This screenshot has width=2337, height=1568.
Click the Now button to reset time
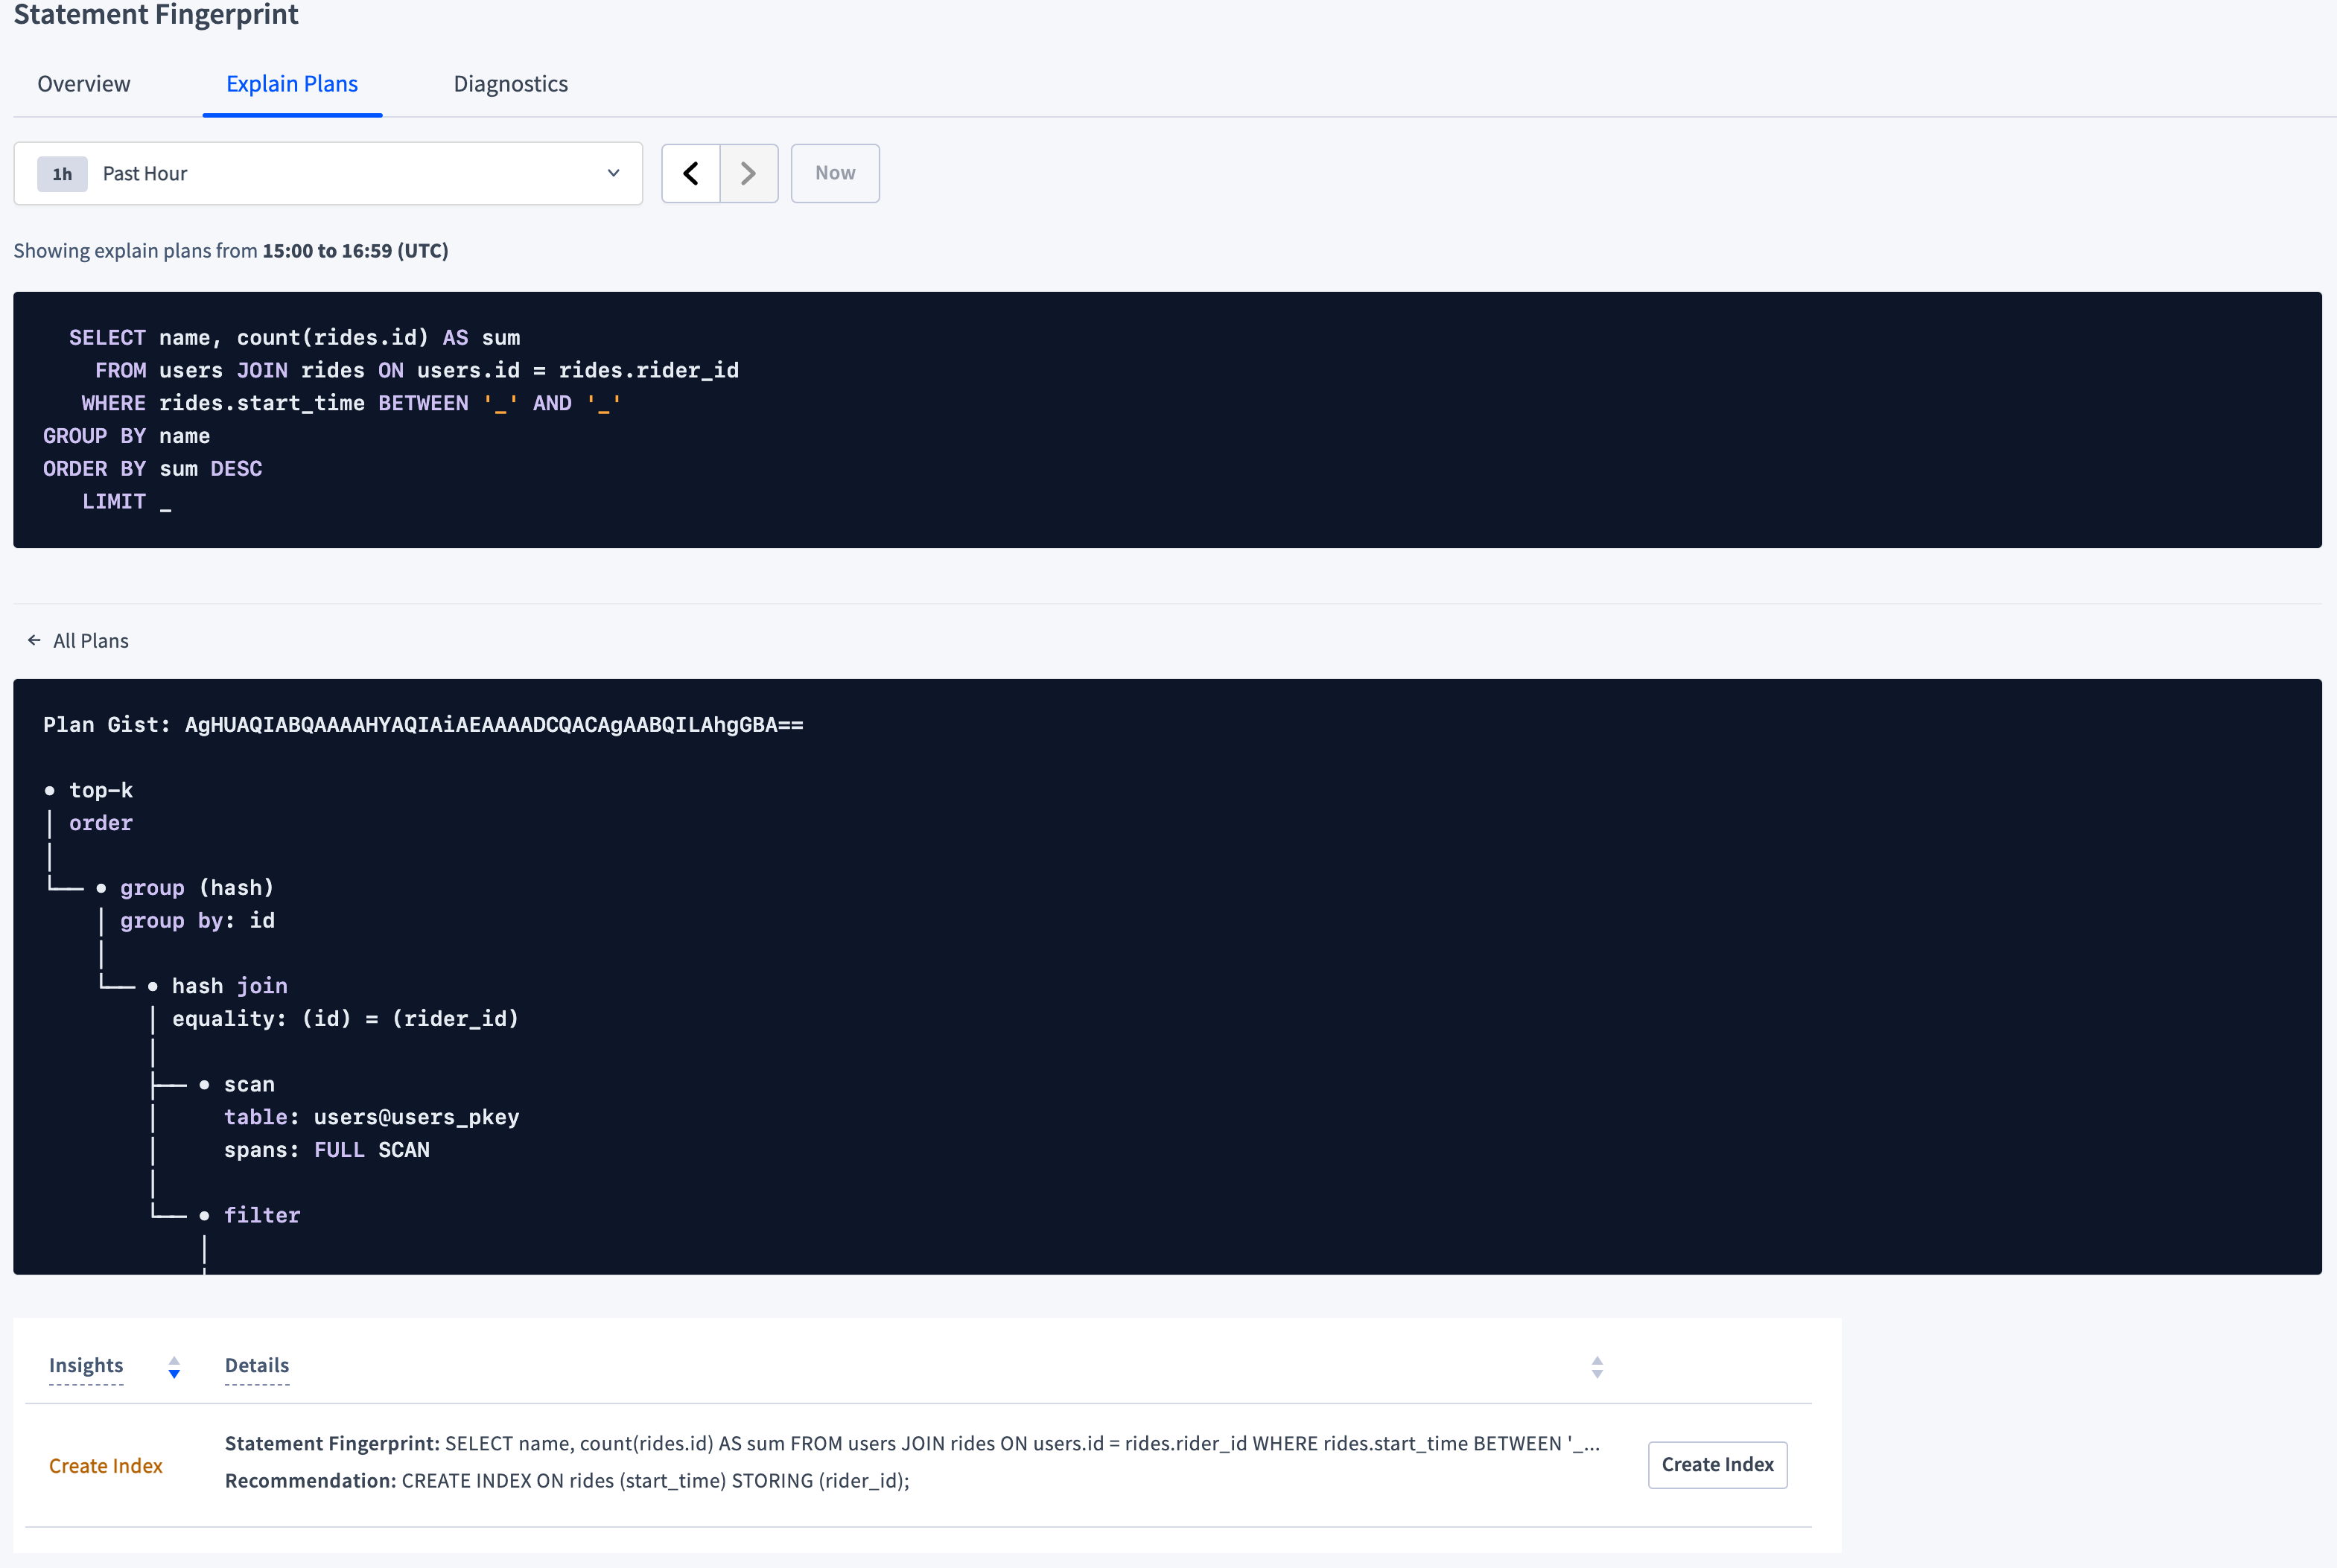833,171
